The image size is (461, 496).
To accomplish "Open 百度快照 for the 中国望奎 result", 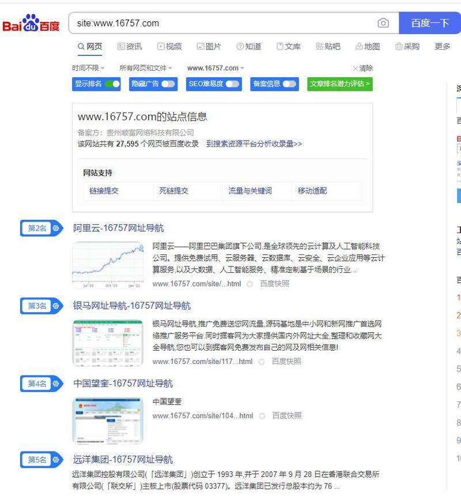I will tap(287, 415).
